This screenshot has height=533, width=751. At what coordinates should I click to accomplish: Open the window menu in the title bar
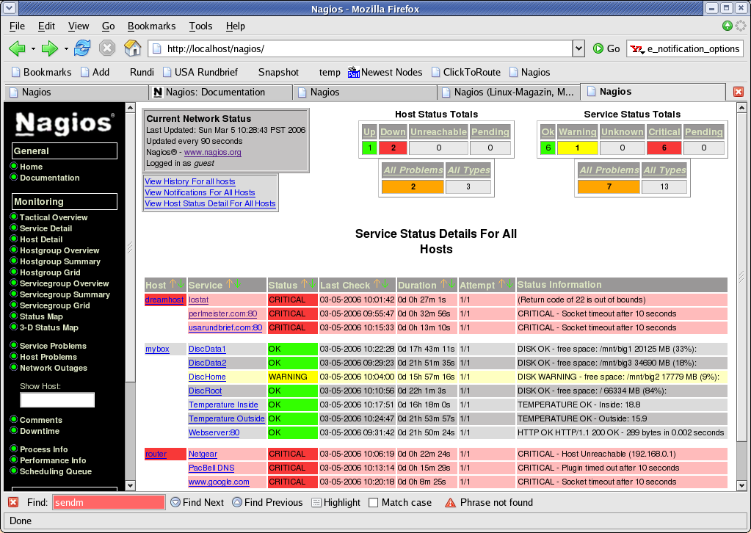[x=9, y=8]
